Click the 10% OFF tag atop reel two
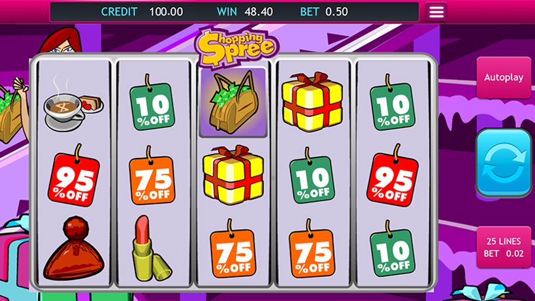This screenshot has height=301, width=535. click(152, 103)
